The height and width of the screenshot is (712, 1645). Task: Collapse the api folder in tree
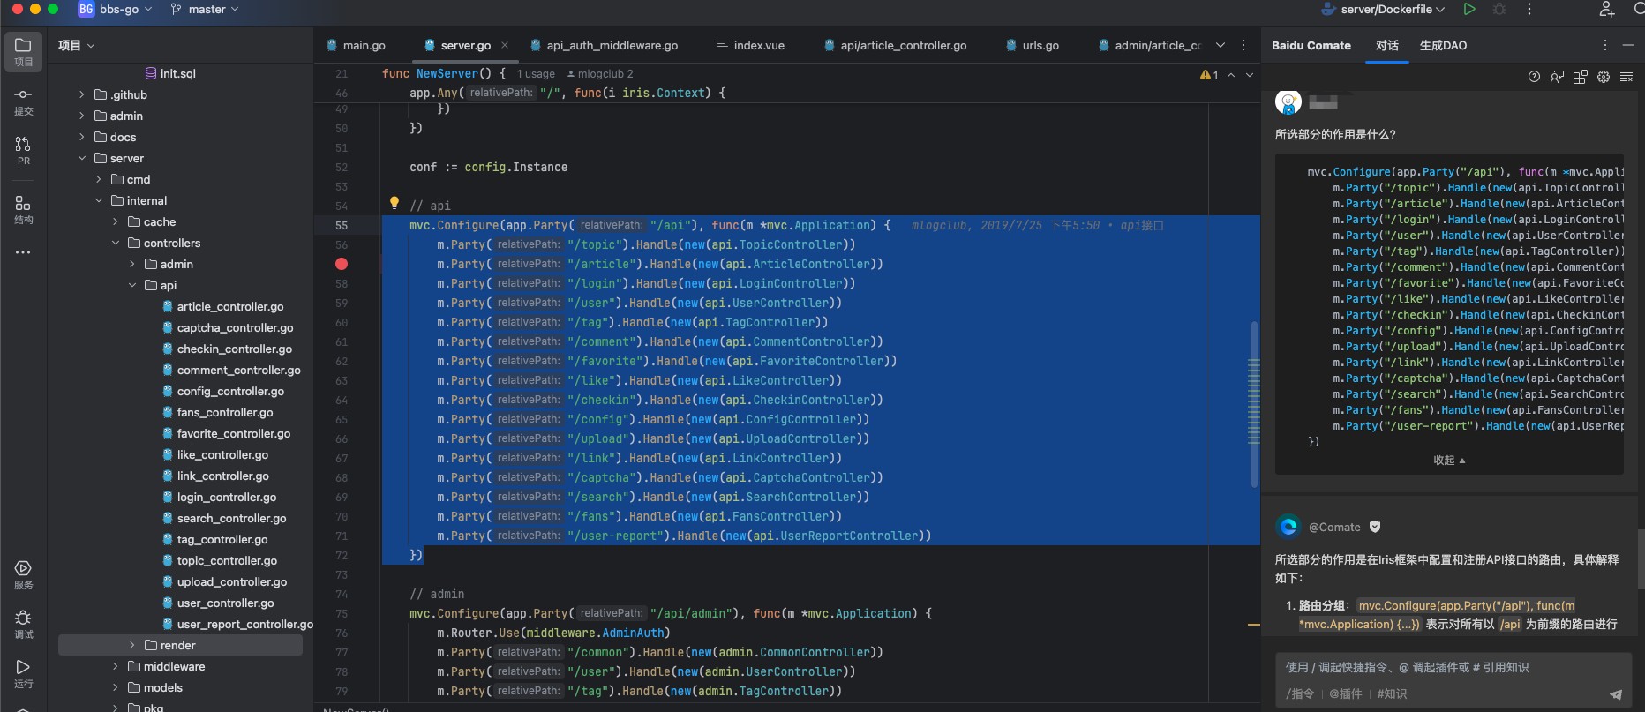[x=132, y=285]
